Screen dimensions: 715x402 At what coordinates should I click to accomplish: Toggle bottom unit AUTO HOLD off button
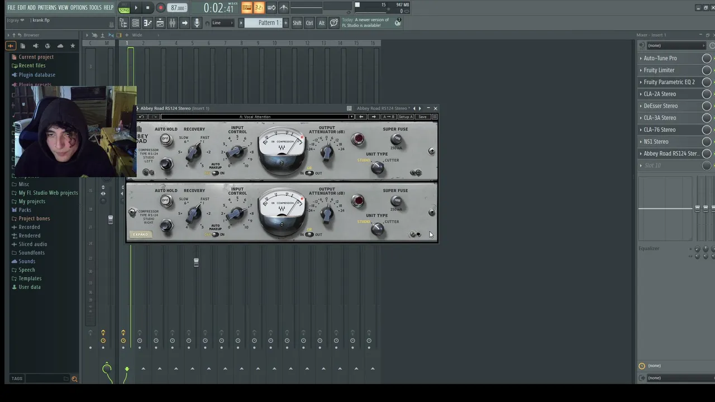tap(165, 200)
